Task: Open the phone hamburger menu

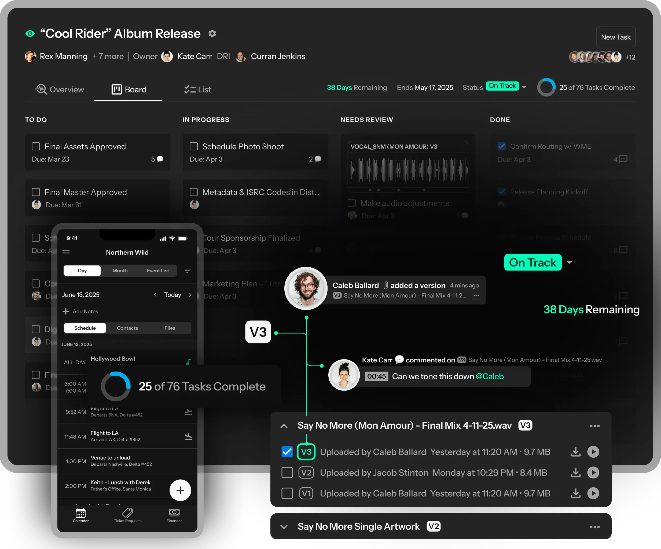Action: pyautogui.click(x=66, y=252)
